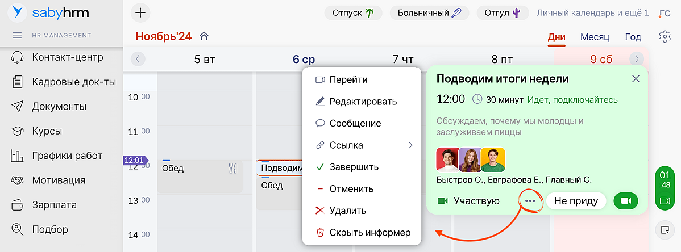Select Не приду to decline meeting
The height and width of the screenshot is (252, 681).
tap(576, 201)
